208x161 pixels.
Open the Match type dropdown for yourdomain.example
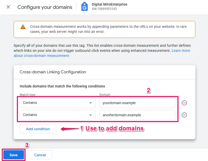pos(57,103)
